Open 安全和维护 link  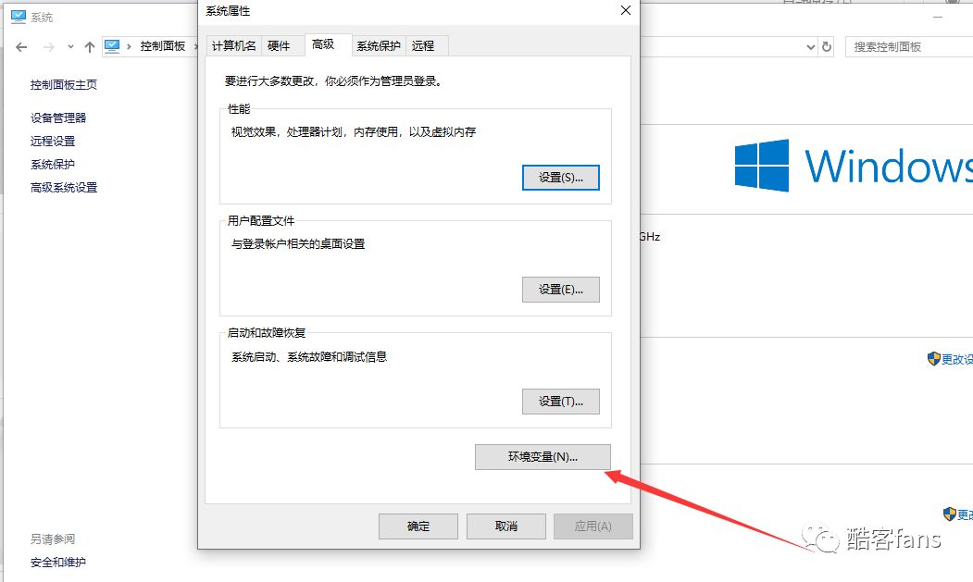[58, 563]
